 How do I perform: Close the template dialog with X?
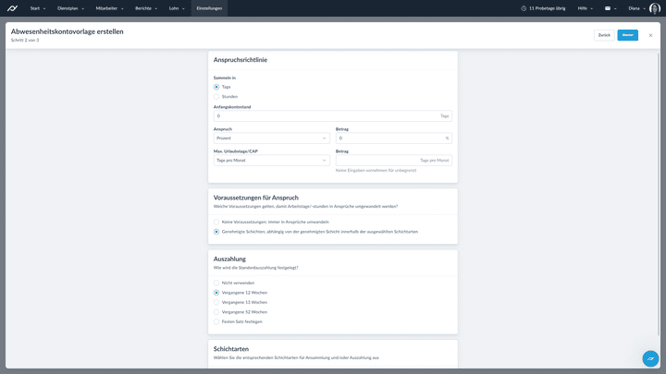tap(650, 35)
